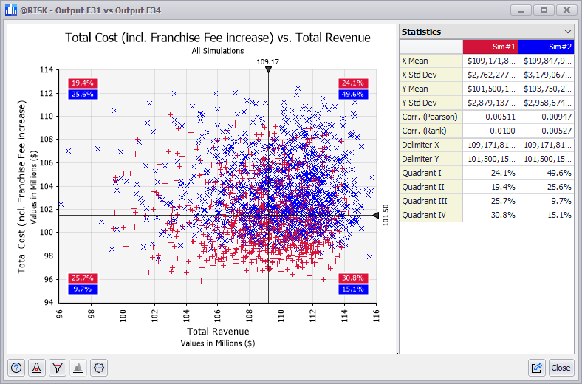
Task: Click the distribution graph format icon
Action: 37,367
